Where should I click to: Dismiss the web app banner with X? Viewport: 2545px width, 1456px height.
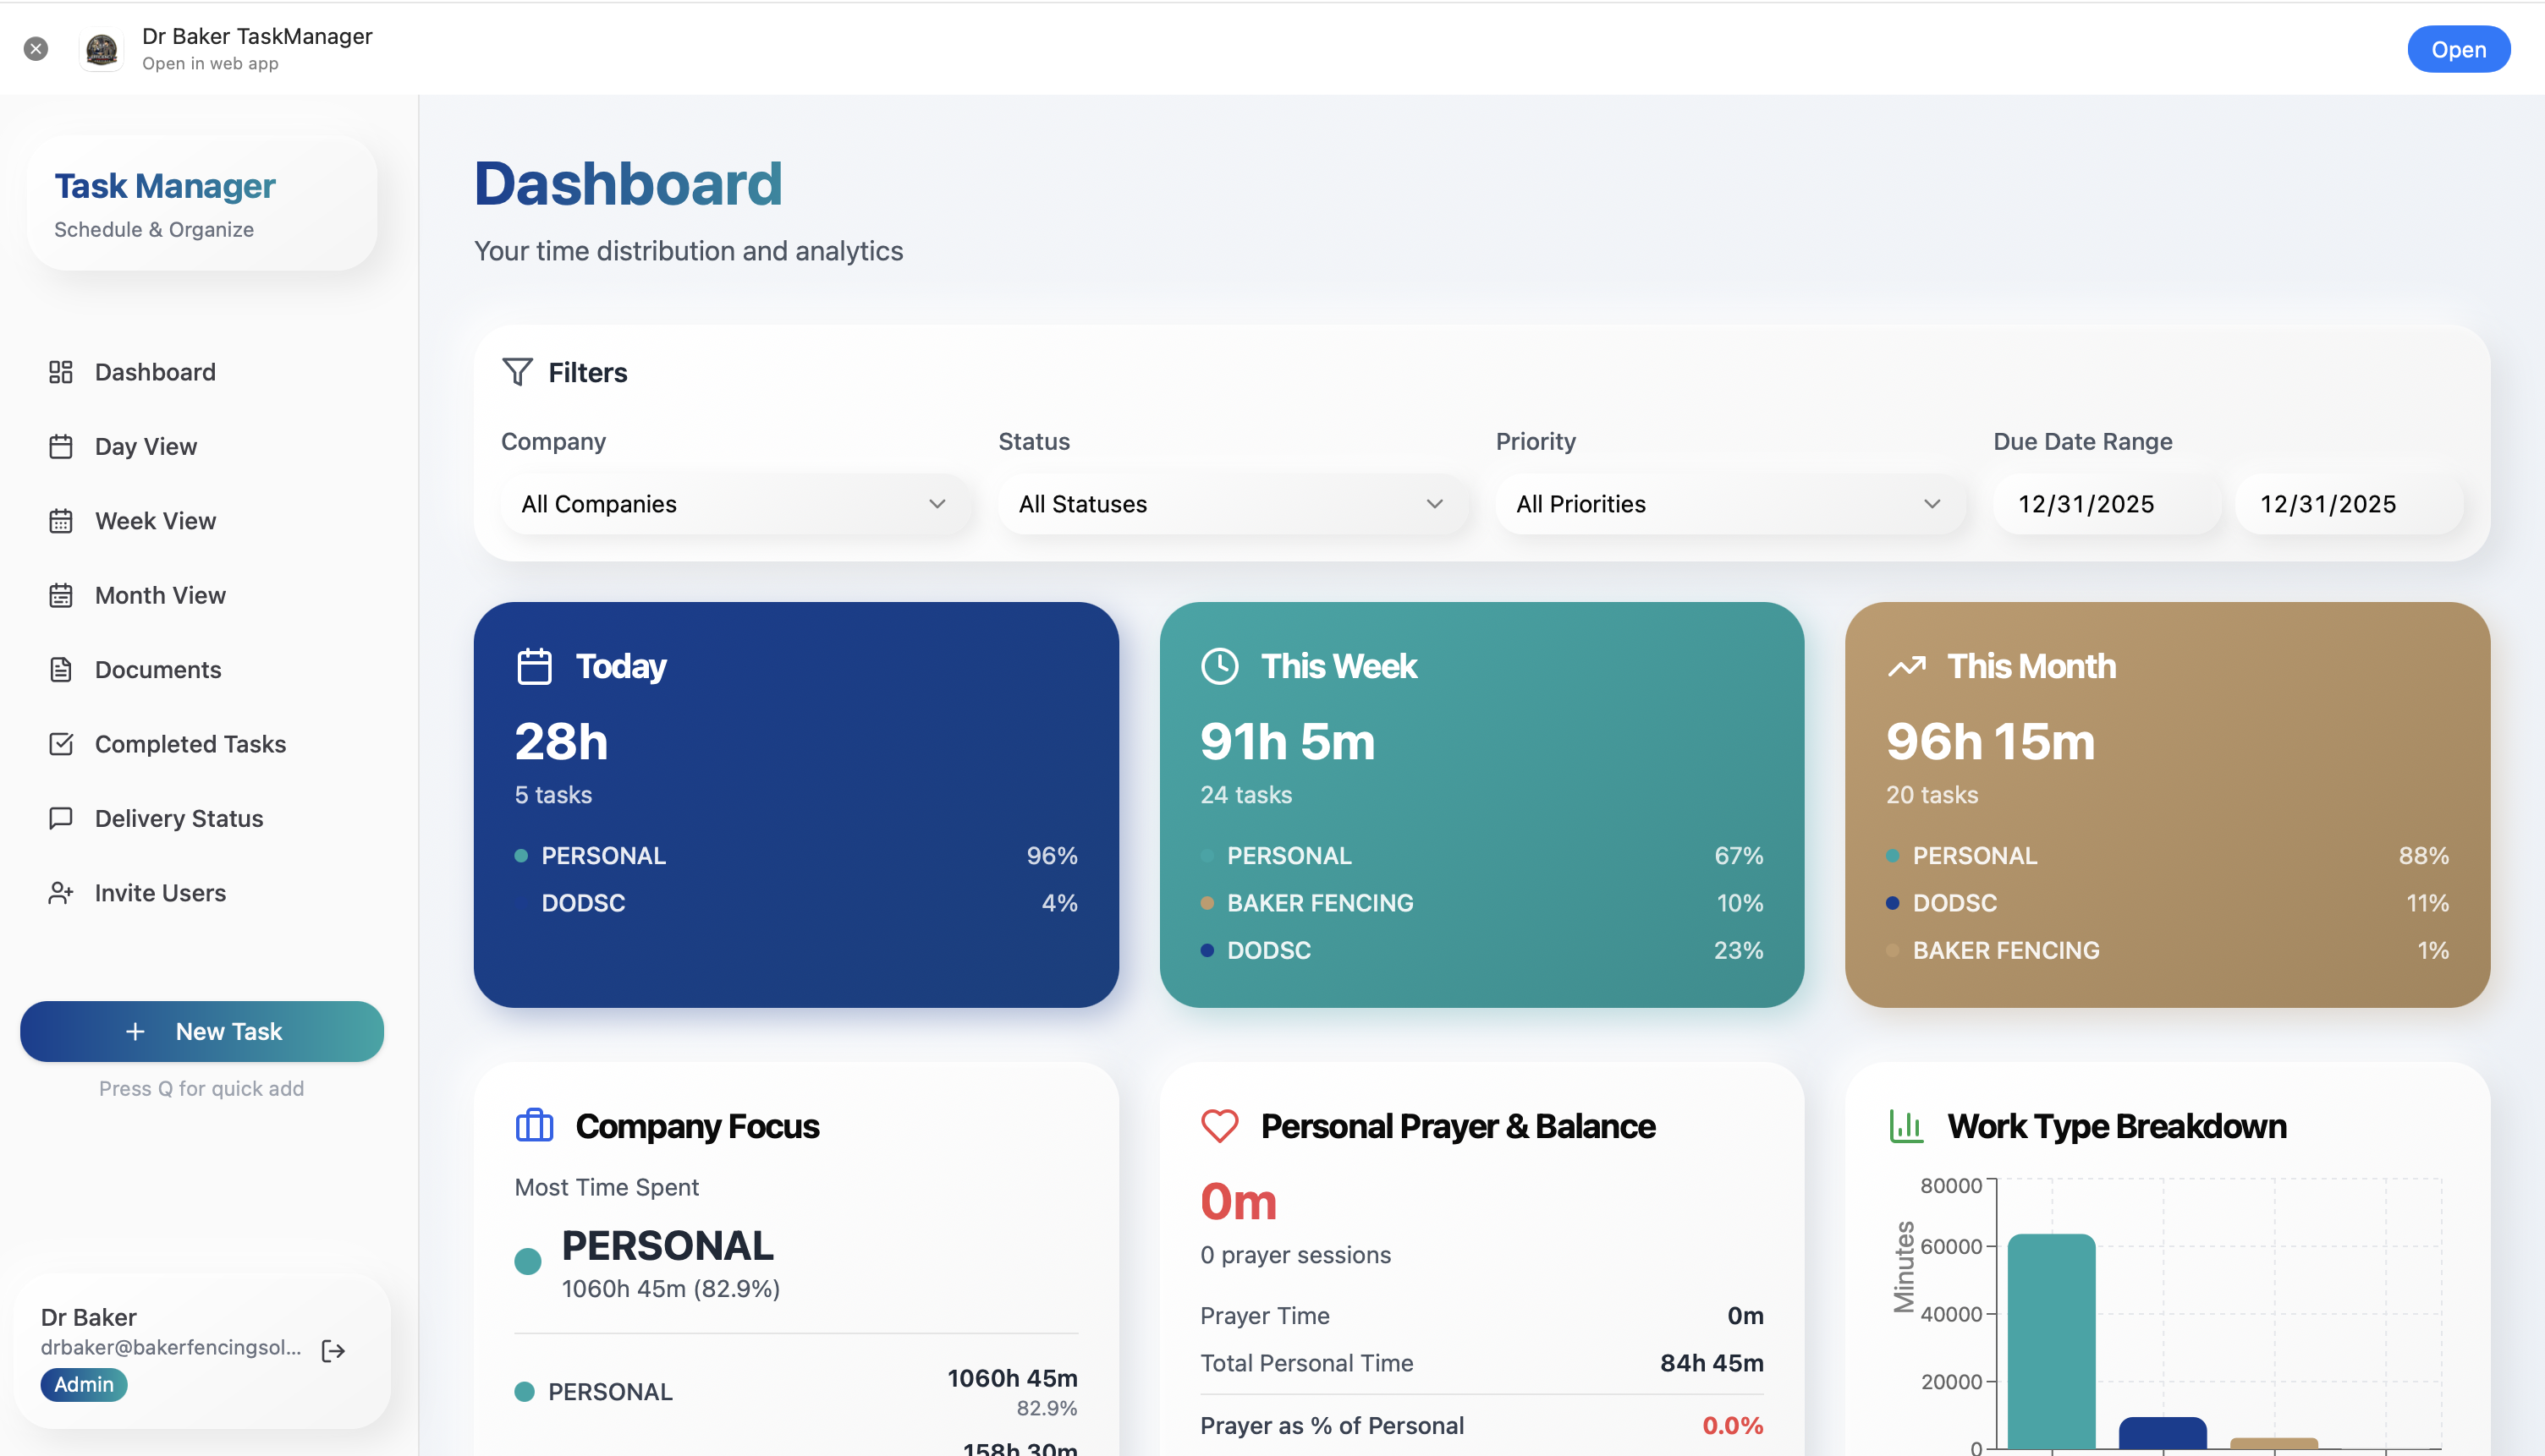(36, 49)
